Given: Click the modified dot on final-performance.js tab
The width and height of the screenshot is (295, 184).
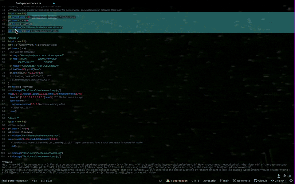Looking at the screenshot, I should [54, 3].
